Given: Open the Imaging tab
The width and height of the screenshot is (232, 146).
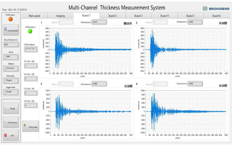Looking at the screenshot, I should point(60,16).
